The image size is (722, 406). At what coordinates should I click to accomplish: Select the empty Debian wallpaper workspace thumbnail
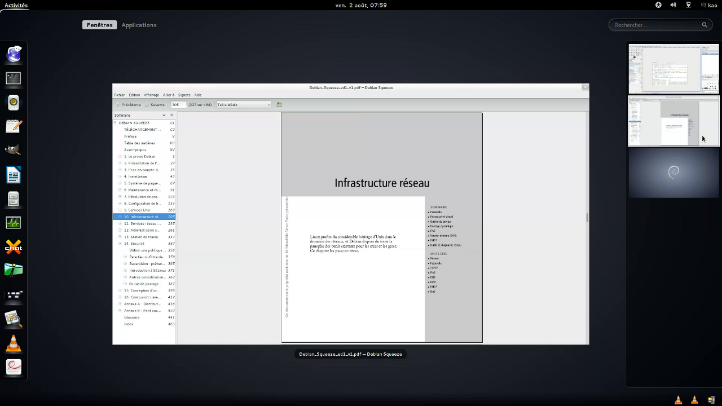point(673,173)
